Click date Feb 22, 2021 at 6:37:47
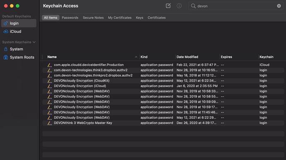This screenshot has height=160, width=286. click(198, 65)
